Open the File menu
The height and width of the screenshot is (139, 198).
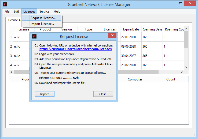tap(7, 11)
